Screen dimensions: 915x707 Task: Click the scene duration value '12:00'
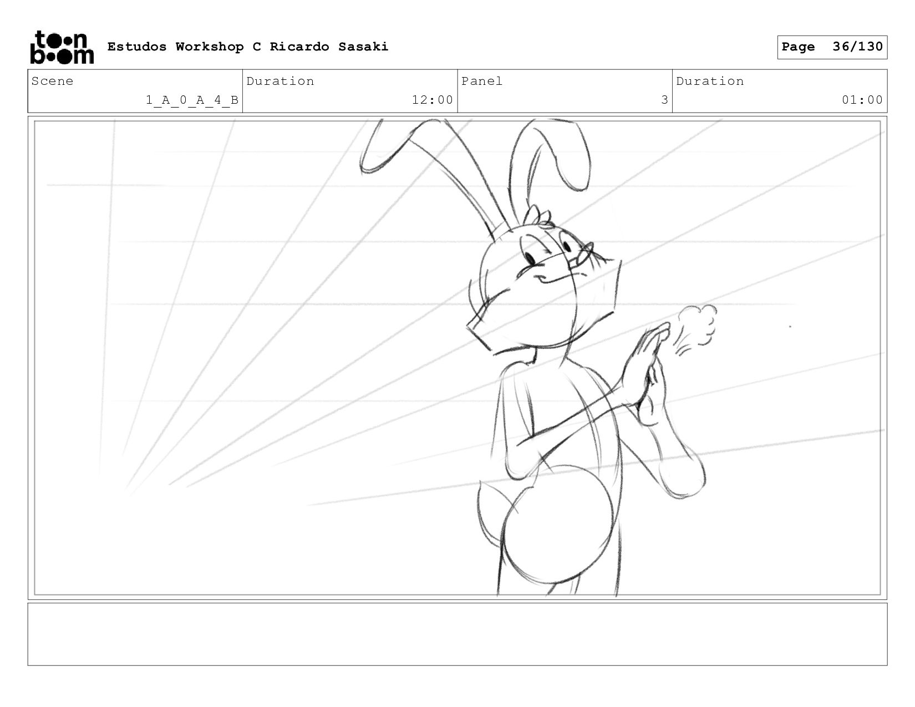tap(433, 100)
